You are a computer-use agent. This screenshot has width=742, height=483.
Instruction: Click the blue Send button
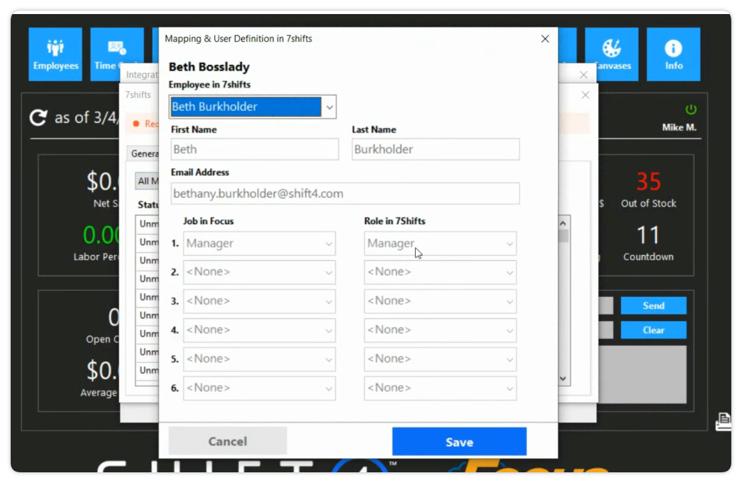click(x=653, y=306)
